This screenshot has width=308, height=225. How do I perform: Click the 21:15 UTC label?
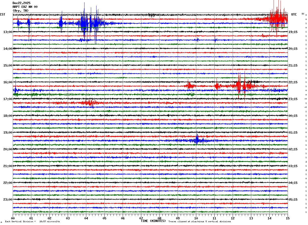293,66
